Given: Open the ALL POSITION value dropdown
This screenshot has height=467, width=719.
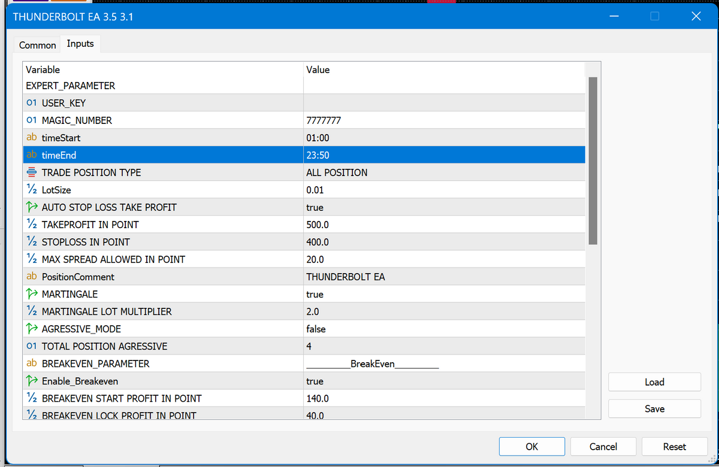Looking at the screenshot, I should click(x=443, y=172).
